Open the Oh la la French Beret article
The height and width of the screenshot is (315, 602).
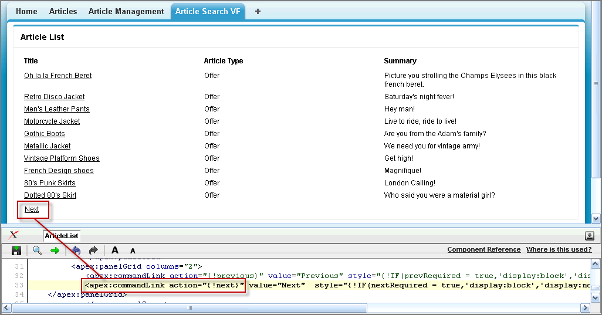[x=58, y=76]
